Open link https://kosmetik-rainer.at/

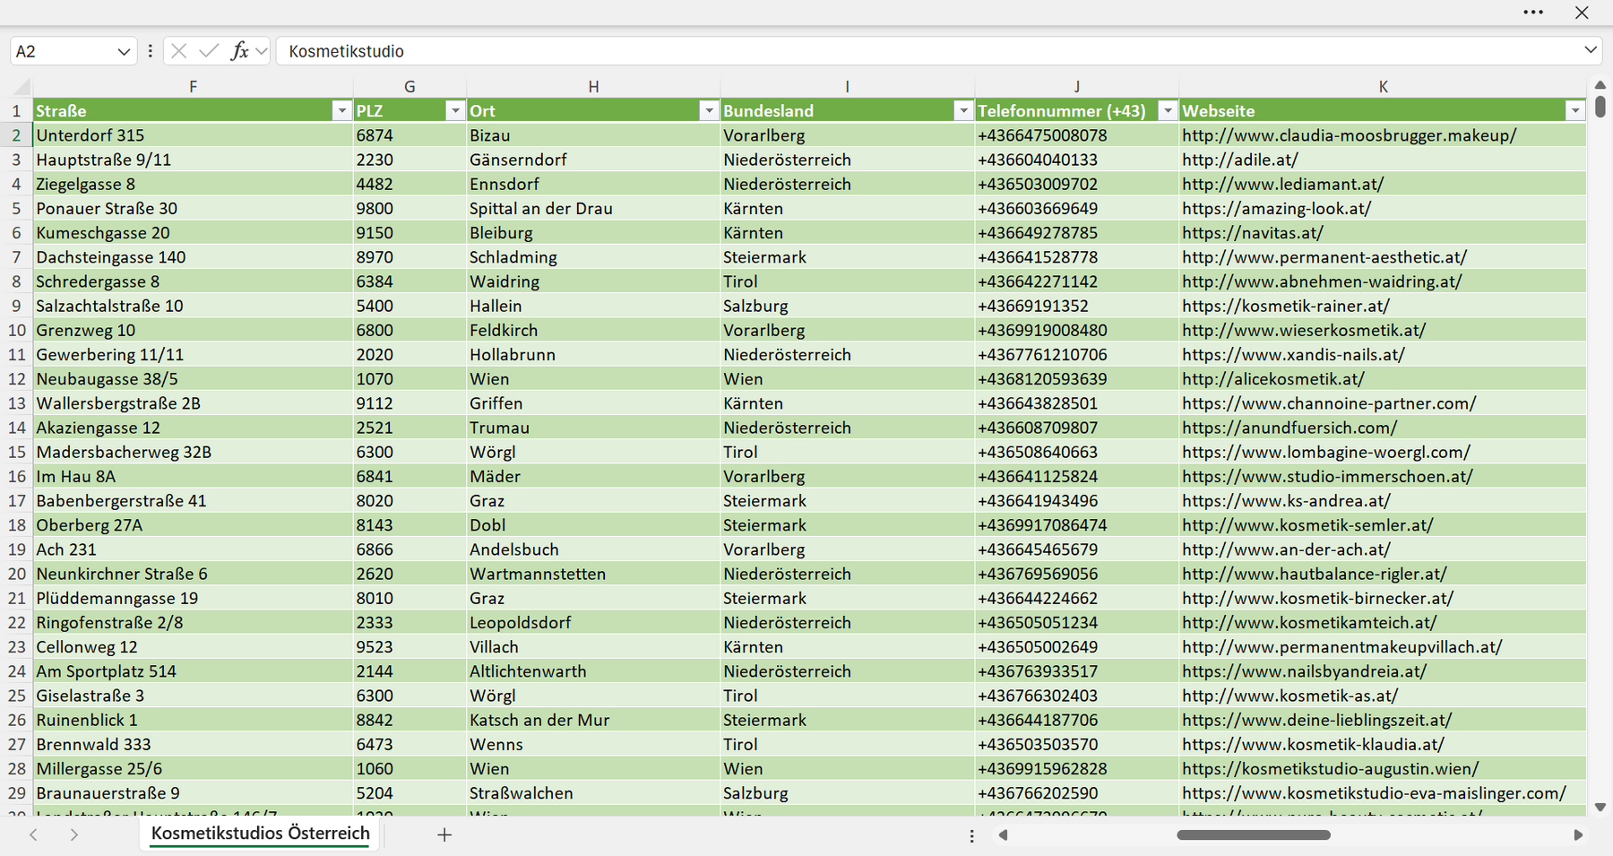click(x=1285, y=306)
